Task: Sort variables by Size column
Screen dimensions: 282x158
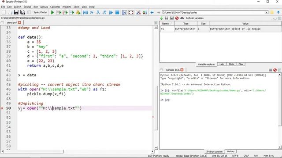Action: click(203, 24)
